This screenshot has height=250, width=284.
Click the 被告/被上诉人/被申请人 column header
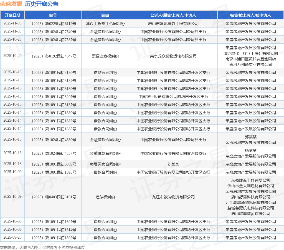[x=250, y=15]
